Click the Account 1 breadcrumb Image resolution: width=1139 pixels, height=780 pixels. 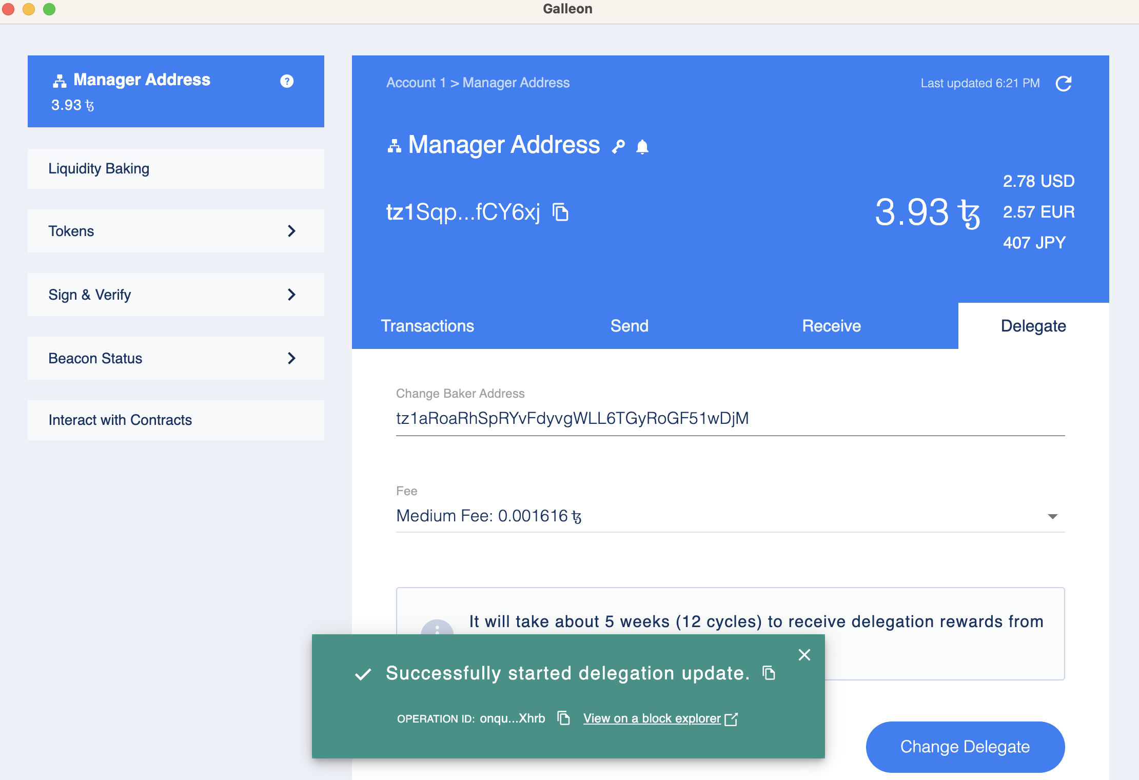click(416, 83)
